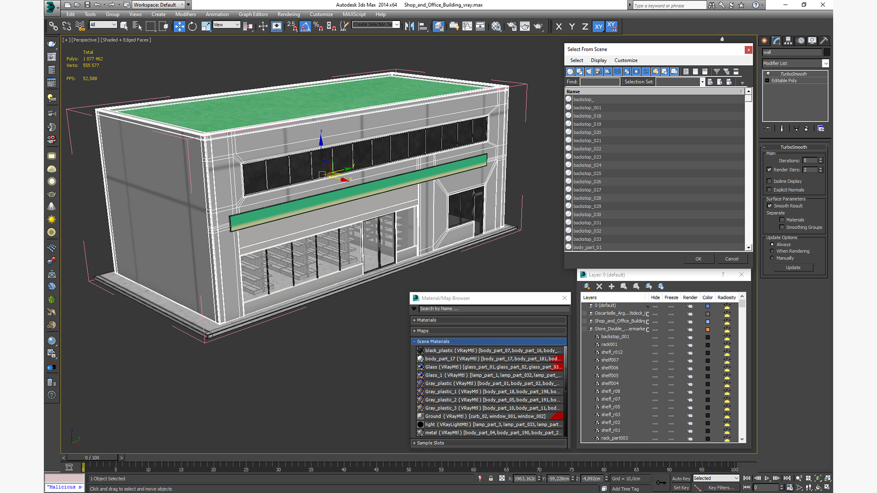Add selected objects to layer plus icon
Image resolution: width=877 pixels, height=493 pixels.
click(x=612, y=286)
